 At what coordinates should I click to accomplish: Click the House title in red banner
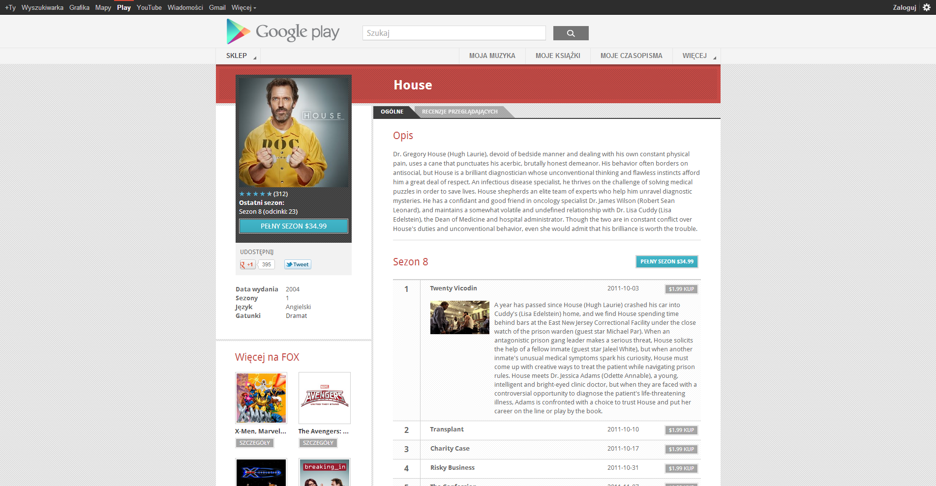coord(413,86)
